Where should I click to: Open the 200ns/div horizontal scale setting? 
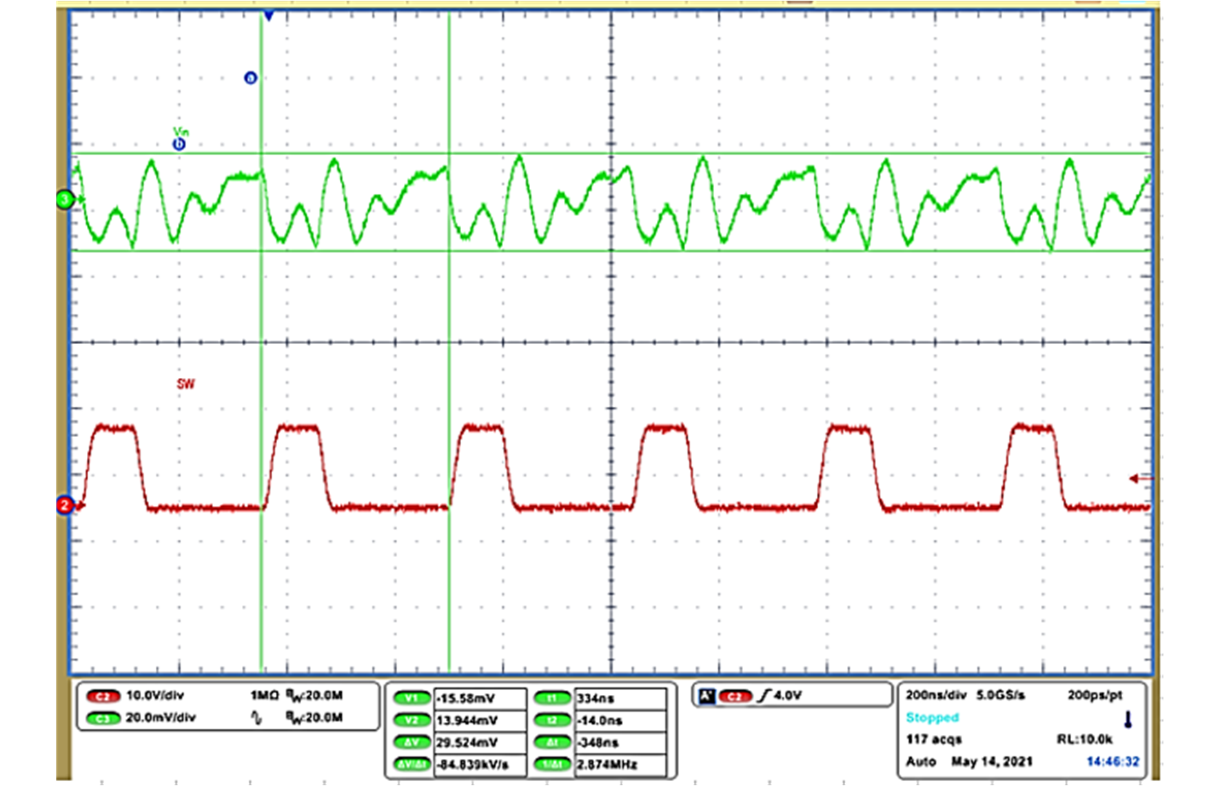tap(935, 696)
